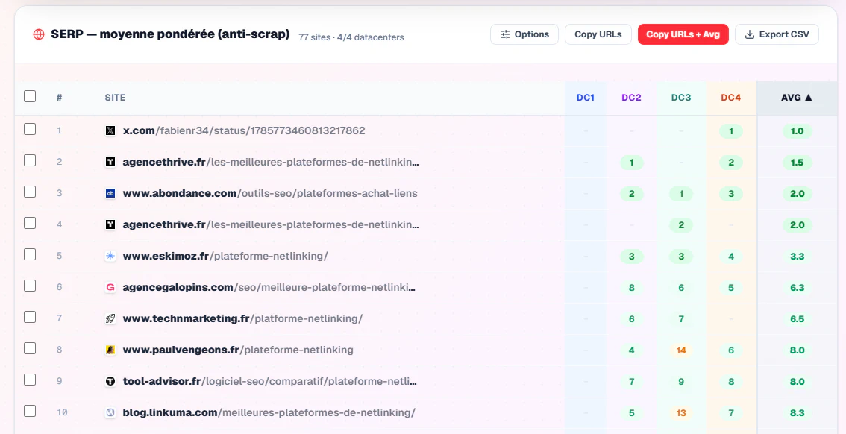Click the x.com favicon in row 1
This screenshot has height=434, width=846.
click(110, 130)
